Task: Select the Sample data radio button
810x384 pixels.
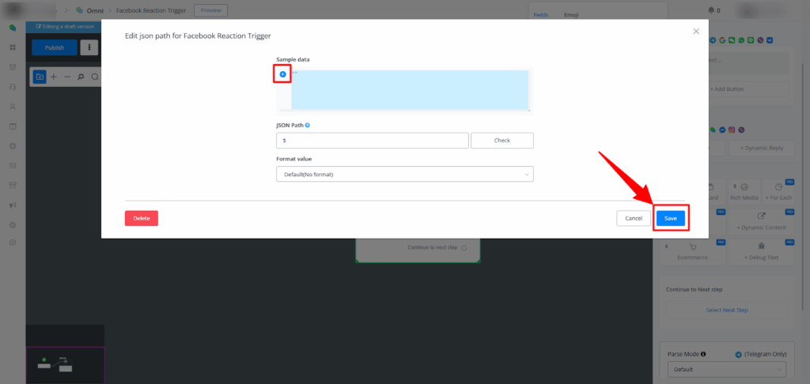Action: 282,74
